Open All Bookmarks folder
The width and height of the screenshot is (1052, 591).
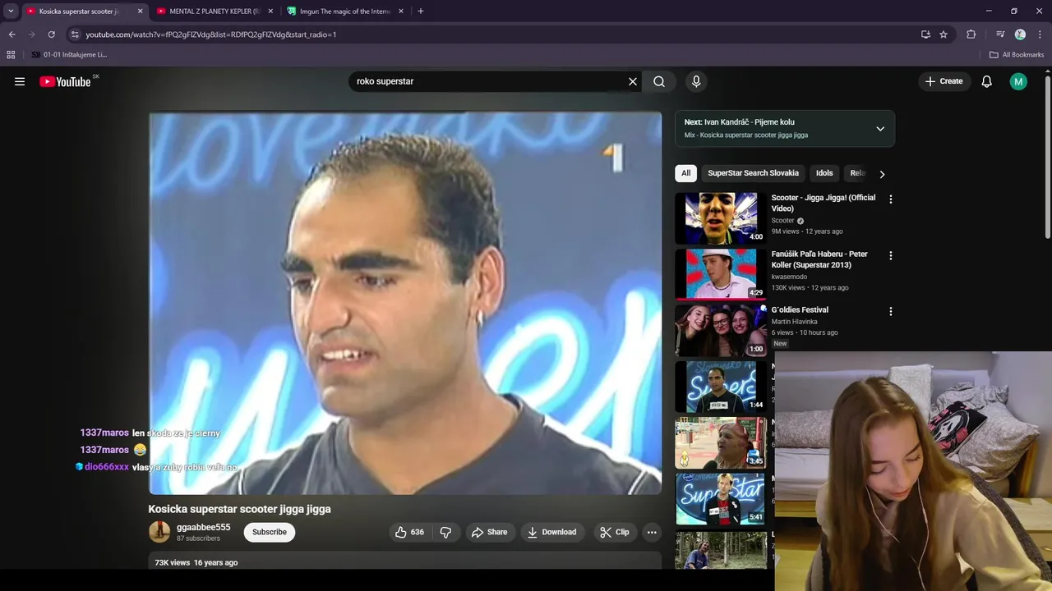click(x=1017, y=55)
